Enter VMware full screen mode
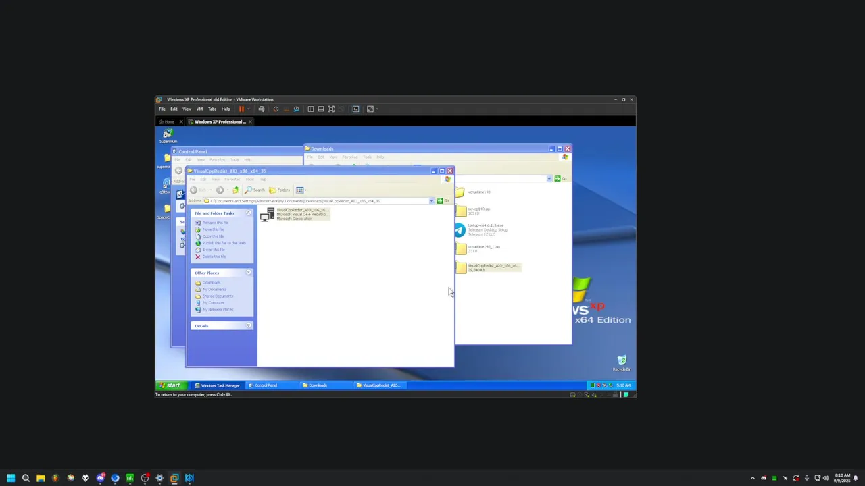 (331, 109)
